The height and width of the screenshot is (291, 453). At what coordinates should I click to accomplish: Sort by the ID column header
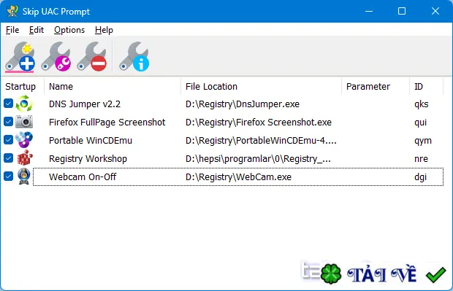[x=427, y=86]
